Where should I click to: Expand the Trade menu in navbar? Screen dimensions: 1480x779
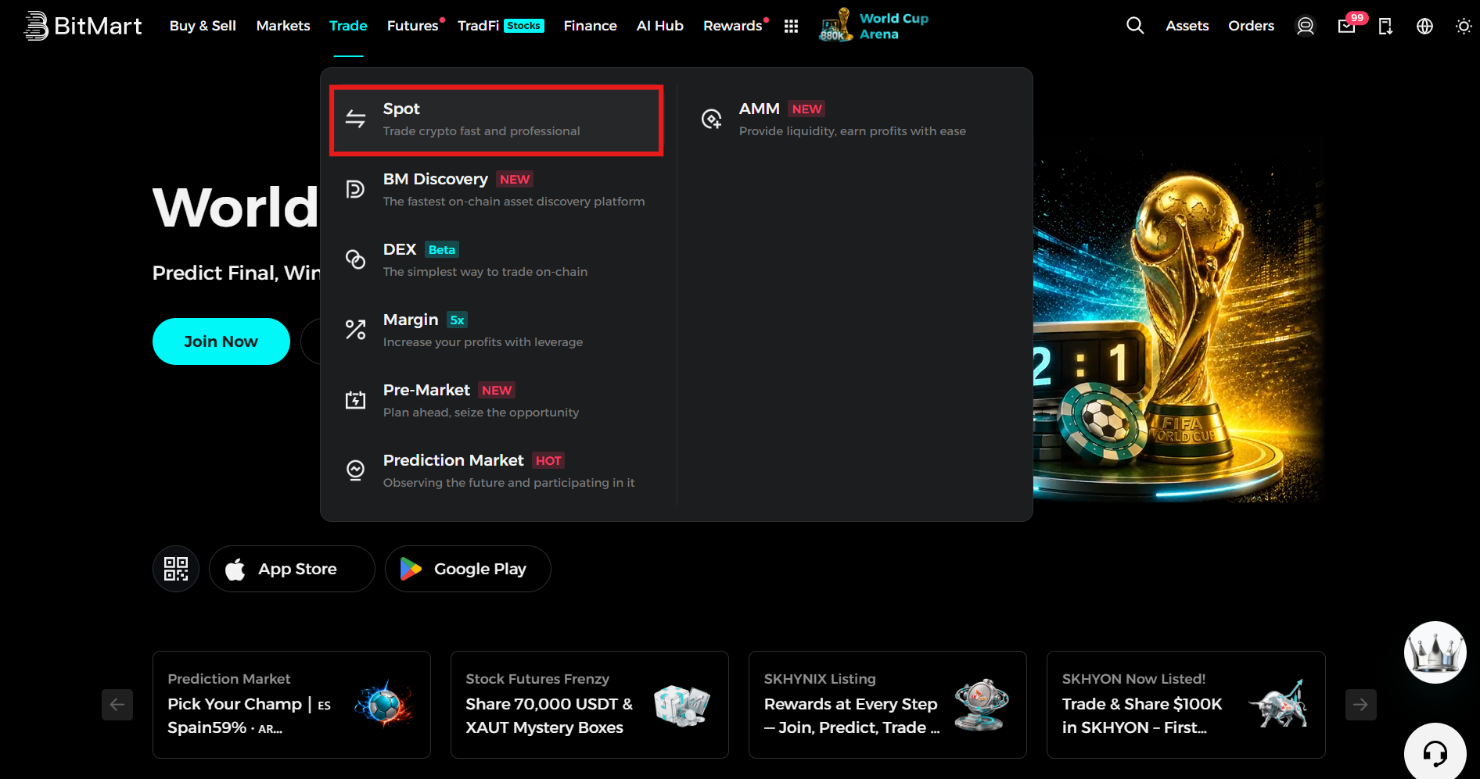pos(348,26)
